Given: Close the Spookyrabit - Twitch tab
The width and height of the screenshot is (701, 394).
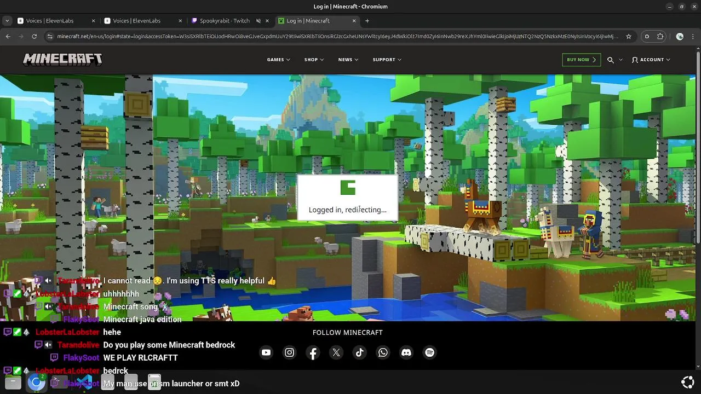Looking at the screenshot, I should 267,21.
